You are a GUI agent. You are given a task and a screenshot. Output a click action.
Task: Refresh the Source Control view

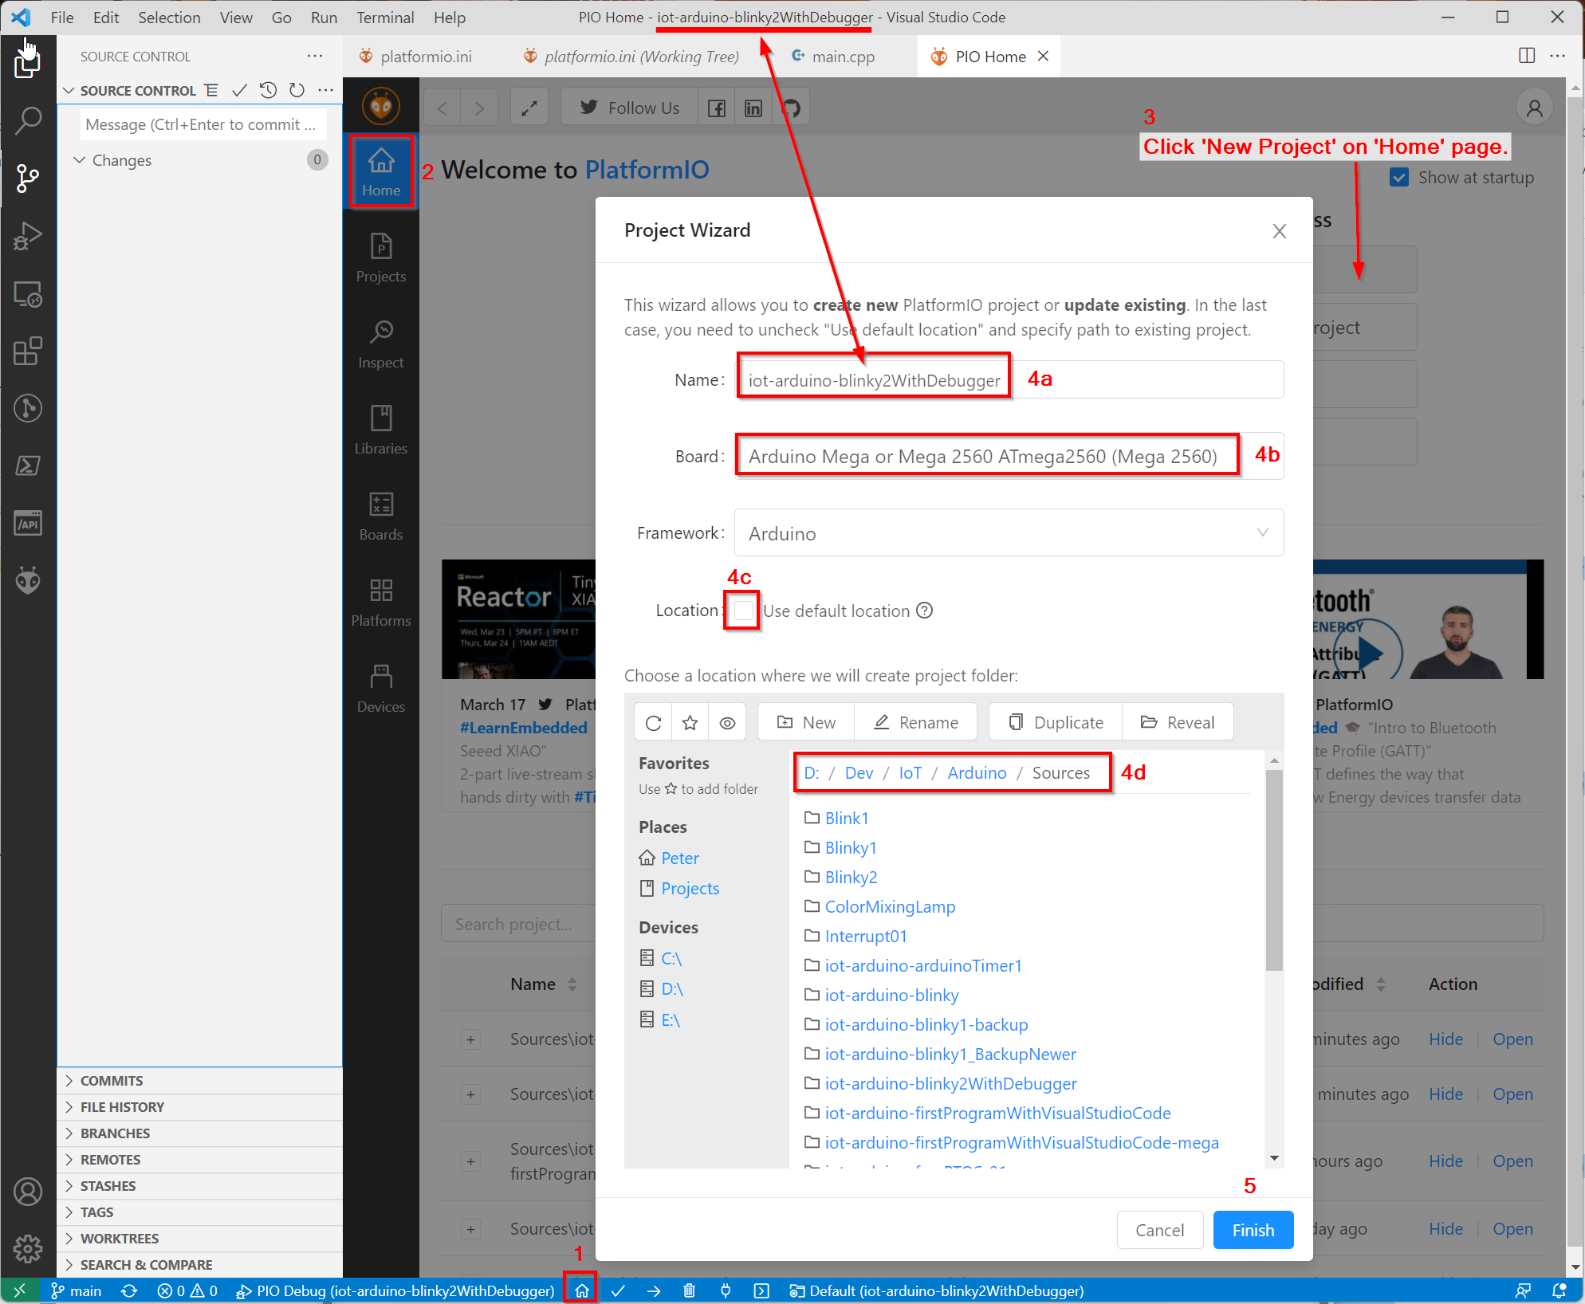click(297, 90)
